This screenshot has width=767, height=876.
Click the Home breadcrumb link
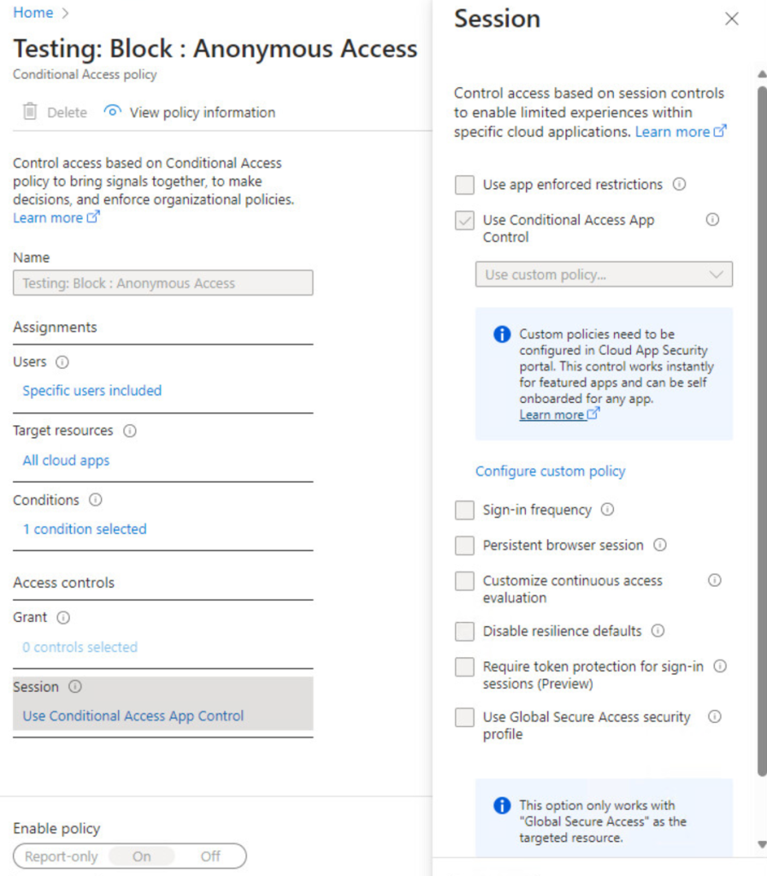click(x=32, y=13)
